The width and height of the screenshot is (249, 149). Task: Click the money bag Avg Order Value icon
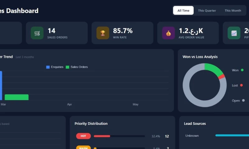[168, 33]
